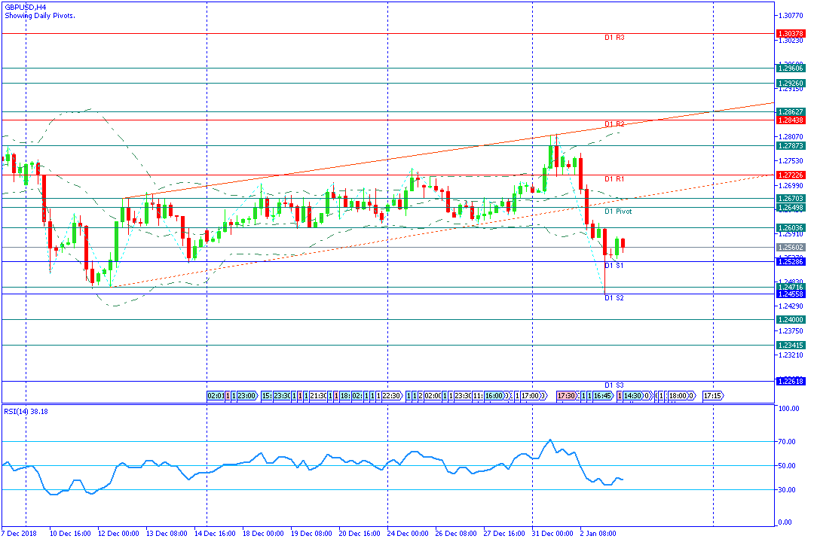Click the 02:01 news event marker

216,396
